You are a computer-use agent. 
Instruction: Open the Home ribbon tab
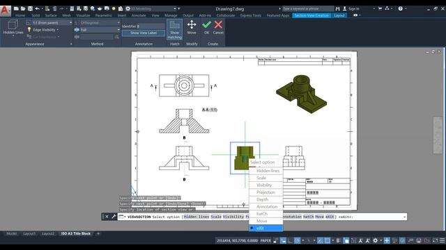[20, 15]
